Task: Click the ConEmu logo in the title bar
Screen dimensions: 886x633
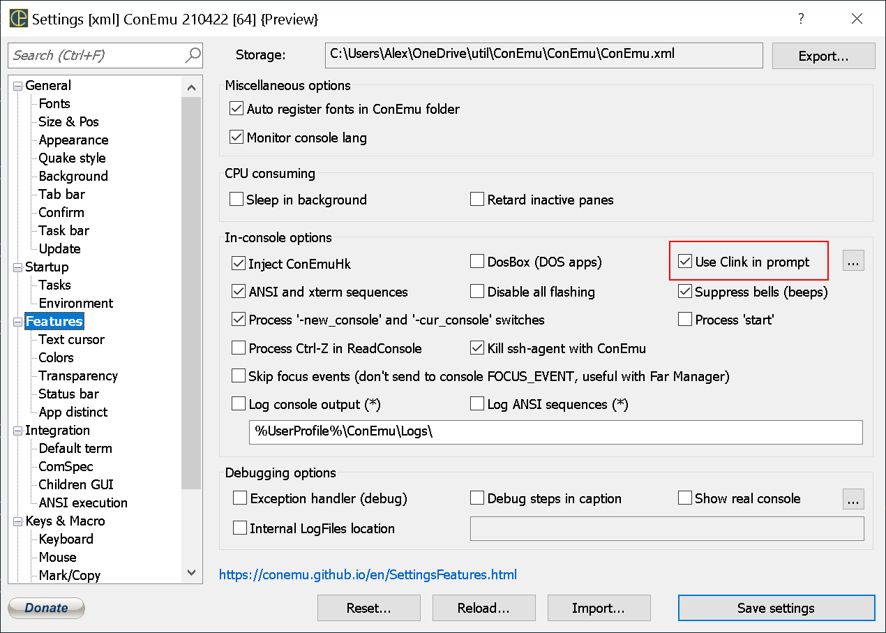Action: pos(17,19)
